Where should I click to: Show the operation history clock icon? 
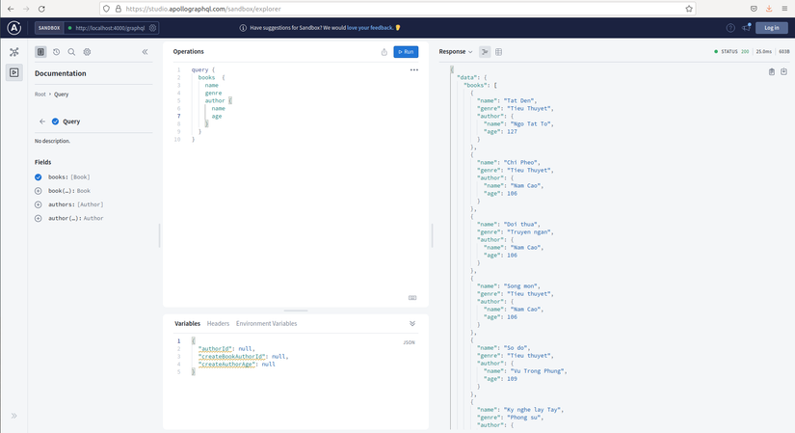tap(56, 52)
